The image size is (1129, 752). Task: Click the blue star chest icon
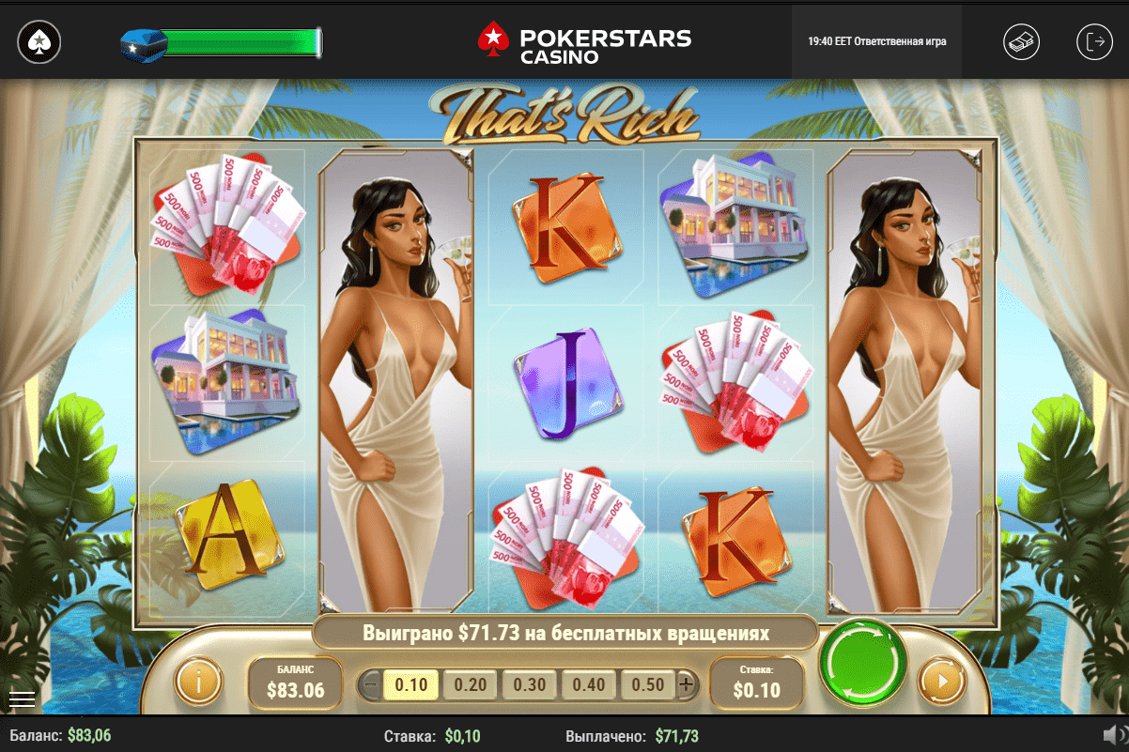(x=144, y=42)
